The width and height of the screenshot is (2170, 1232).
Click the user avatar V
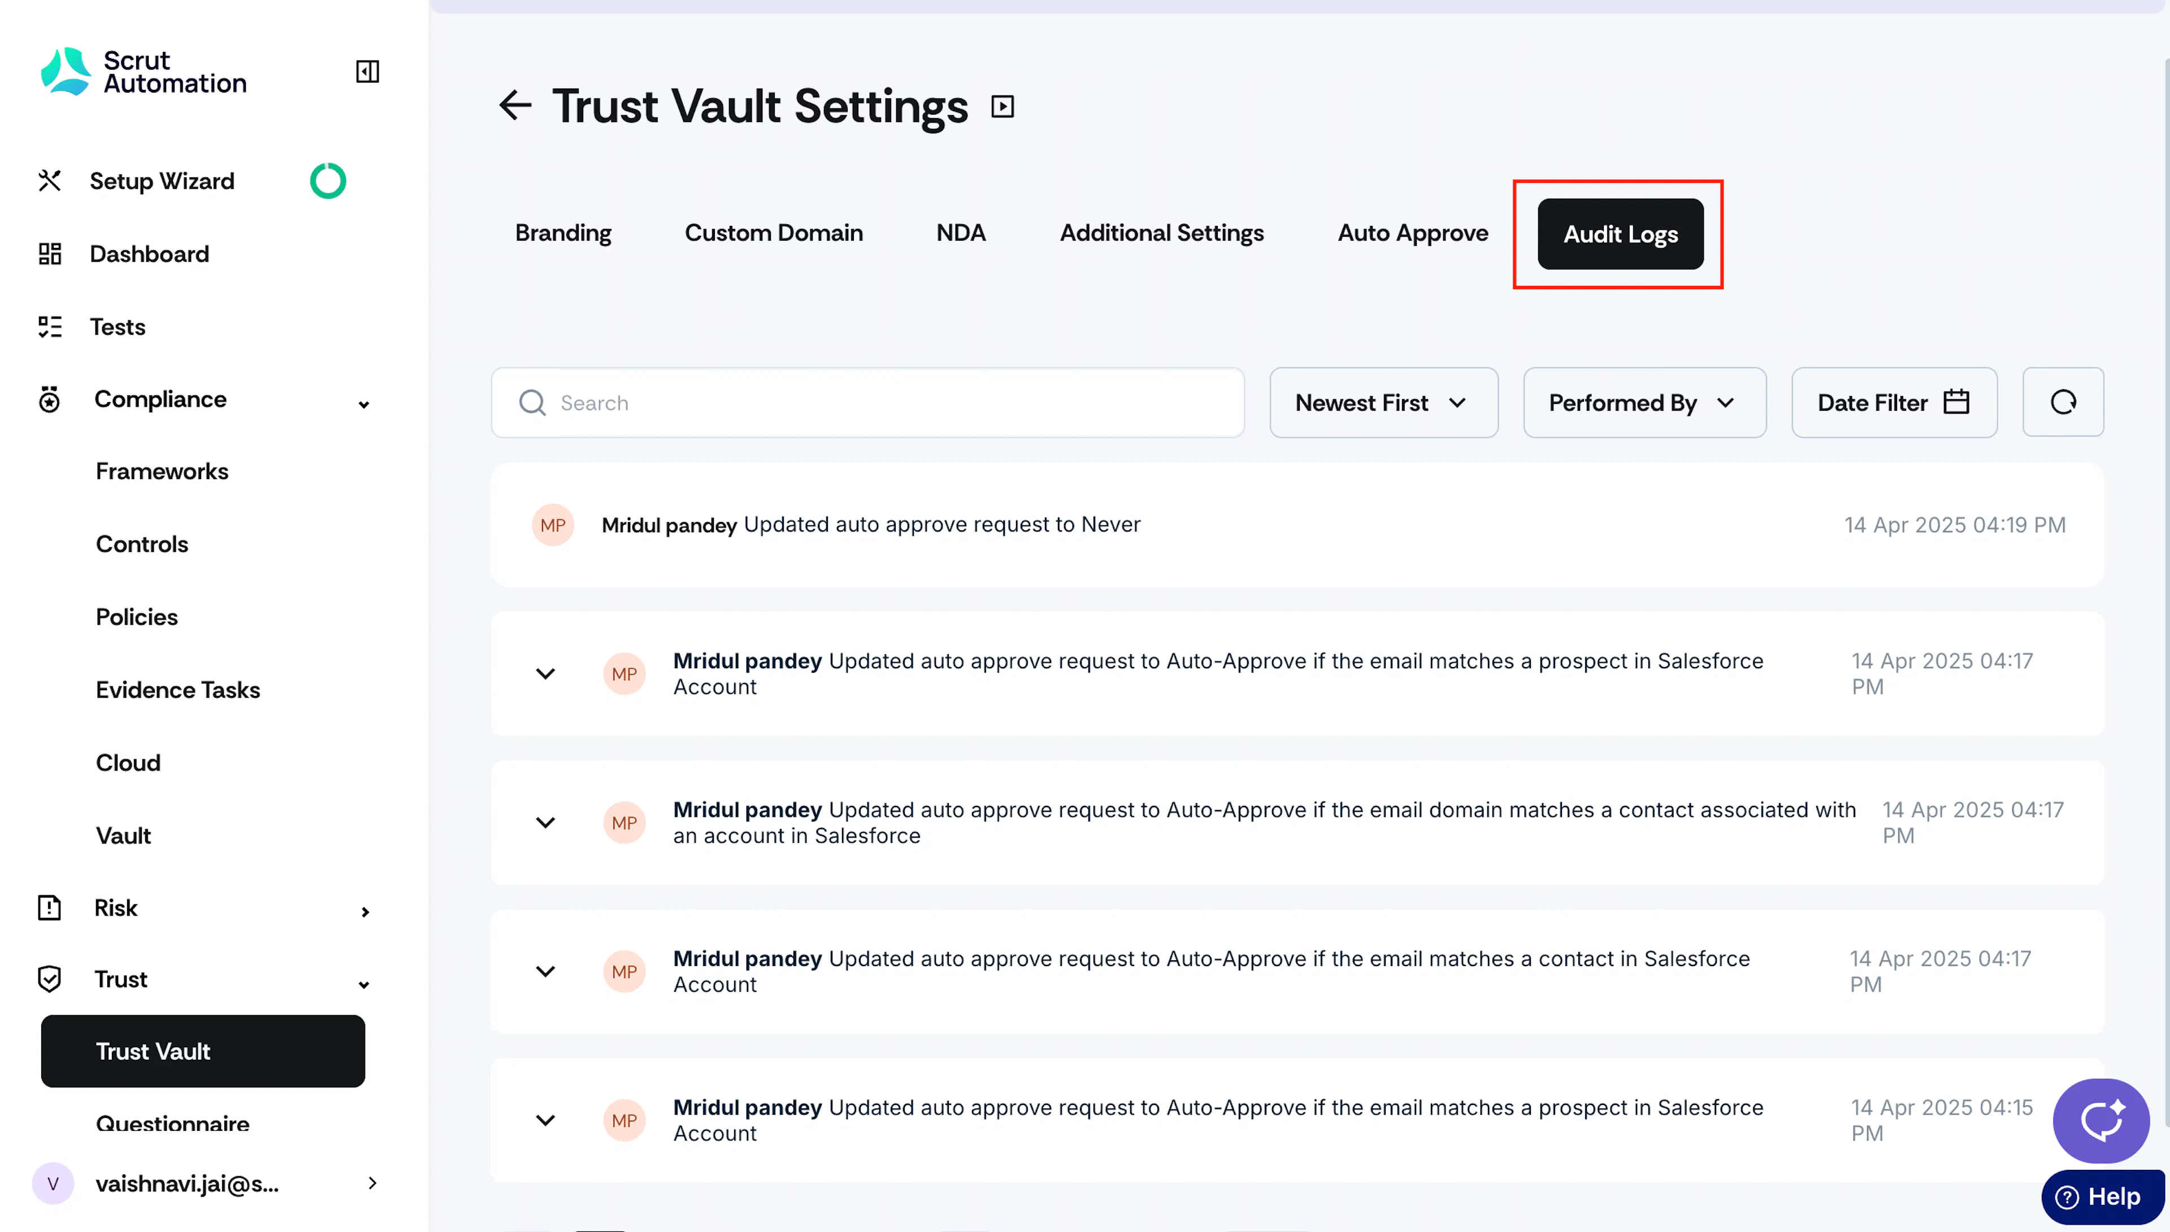53,1183
